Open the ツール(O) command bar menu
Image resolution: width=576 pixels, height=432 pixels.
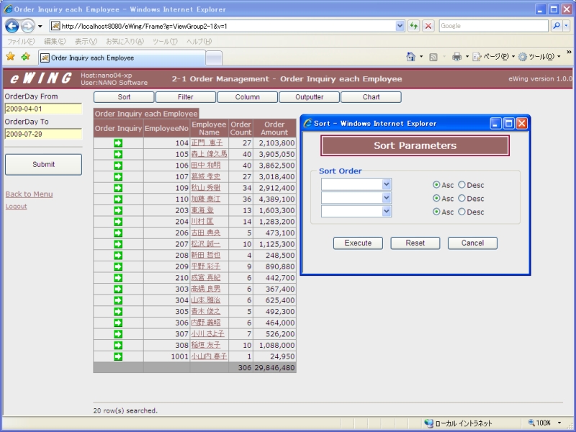coord(539,57)
